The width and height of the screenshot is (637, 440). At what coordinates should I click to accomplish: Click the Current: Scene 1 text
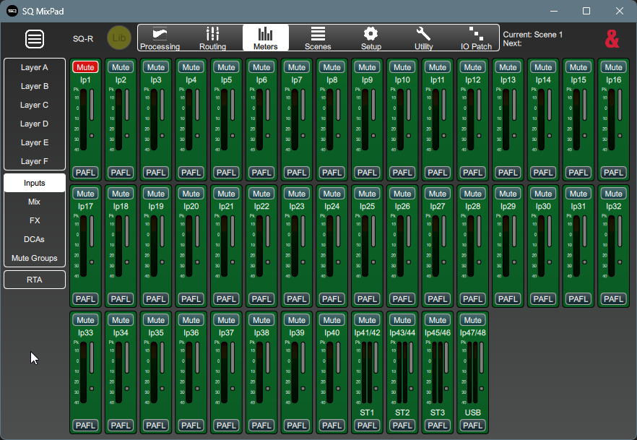(532, 35)
